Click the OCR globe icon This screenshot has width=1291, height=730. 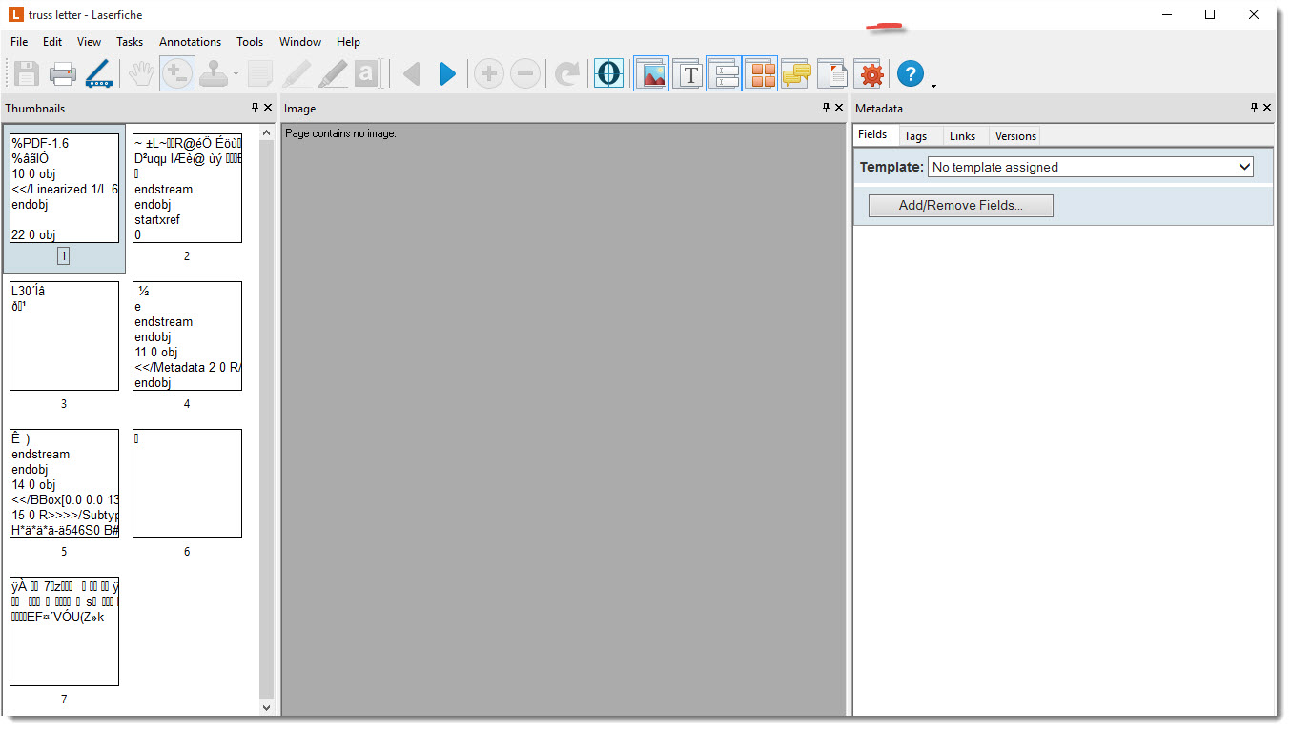608,73
